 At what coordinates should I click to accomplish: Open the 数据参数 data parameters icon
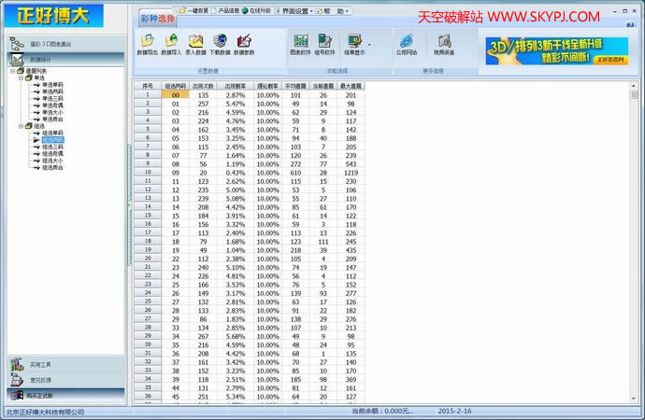coord(245,43)
